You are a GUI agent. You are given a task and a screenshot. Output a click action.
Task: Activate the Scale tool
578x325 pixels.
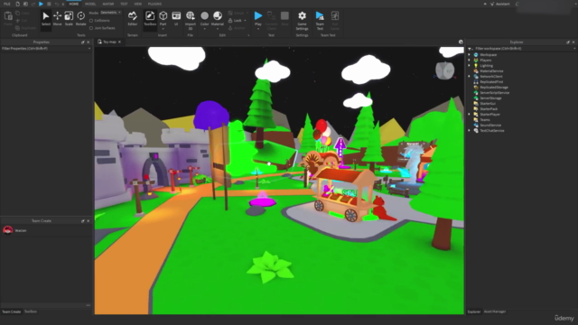(x=69, y=18)
